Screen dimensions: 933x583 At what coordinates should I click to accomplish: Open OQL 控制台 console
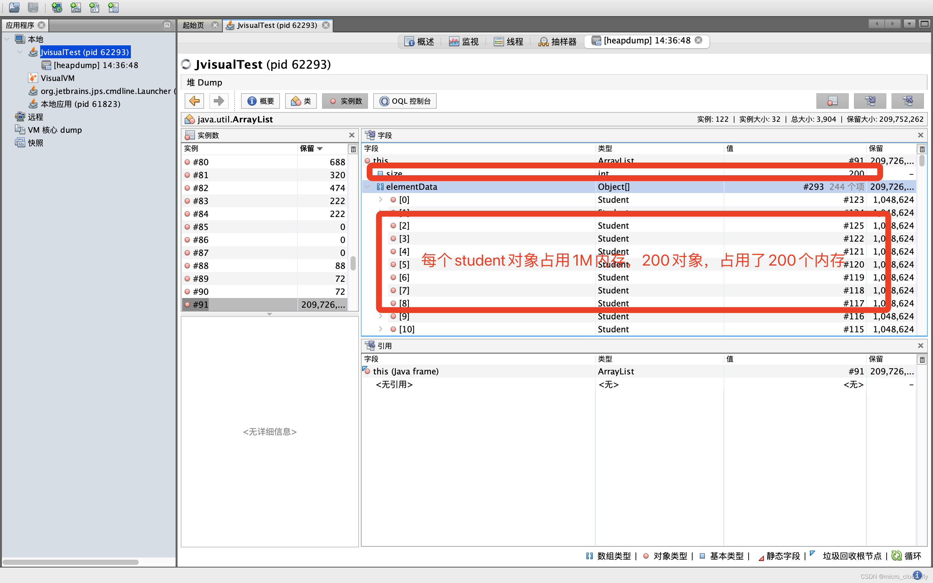coord(405,101)
